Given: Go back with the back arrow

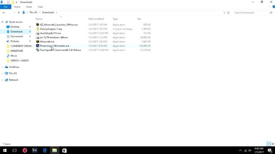Looking at the screenshot, I should (x=4, y=12).
